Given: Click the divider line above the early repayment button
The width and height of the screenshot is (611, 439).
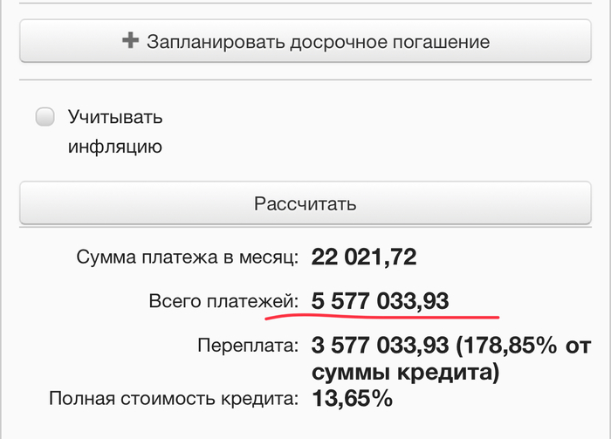Looking at the screenshot, I should (305, 3).
